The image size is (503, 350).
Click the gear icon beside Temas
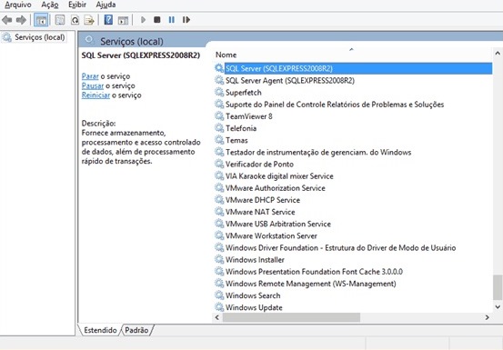tap(219, 140)
